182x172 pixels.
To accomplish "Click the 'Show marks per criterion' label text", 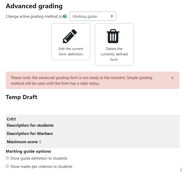I will coord(41,167).
